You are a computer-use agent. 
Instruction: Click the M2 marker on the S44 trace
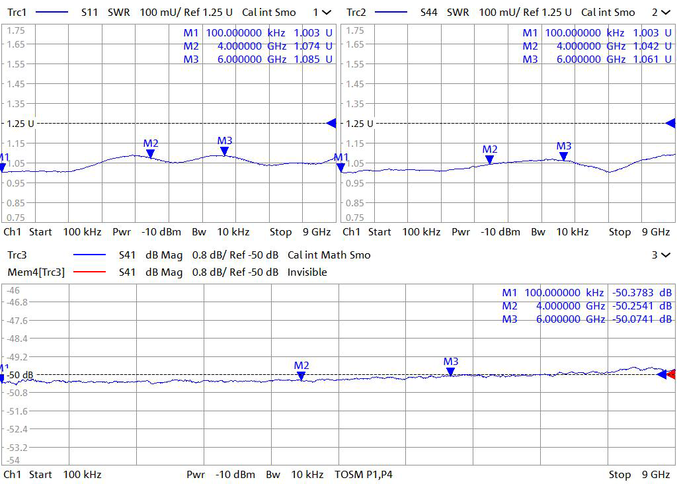pyautogui.click(x=490, y=159)
